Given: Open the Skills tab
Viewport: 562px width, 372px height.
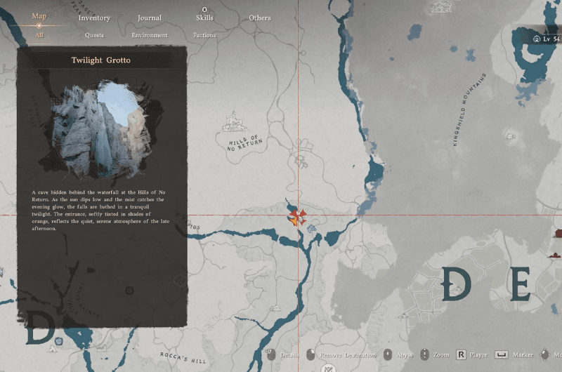Looking at the screenshot, I should click(x=204, y=18).
